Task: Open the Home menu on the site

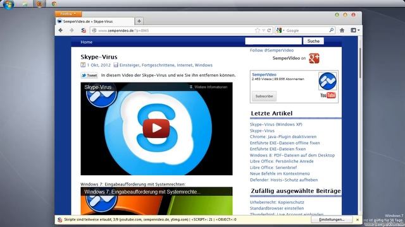Action: point(86,42)
